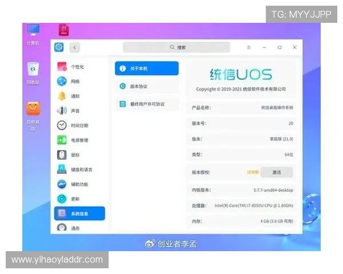
Task: Select the 键盘和语言 keyboard icon
Action: click(x=62, y=170)
